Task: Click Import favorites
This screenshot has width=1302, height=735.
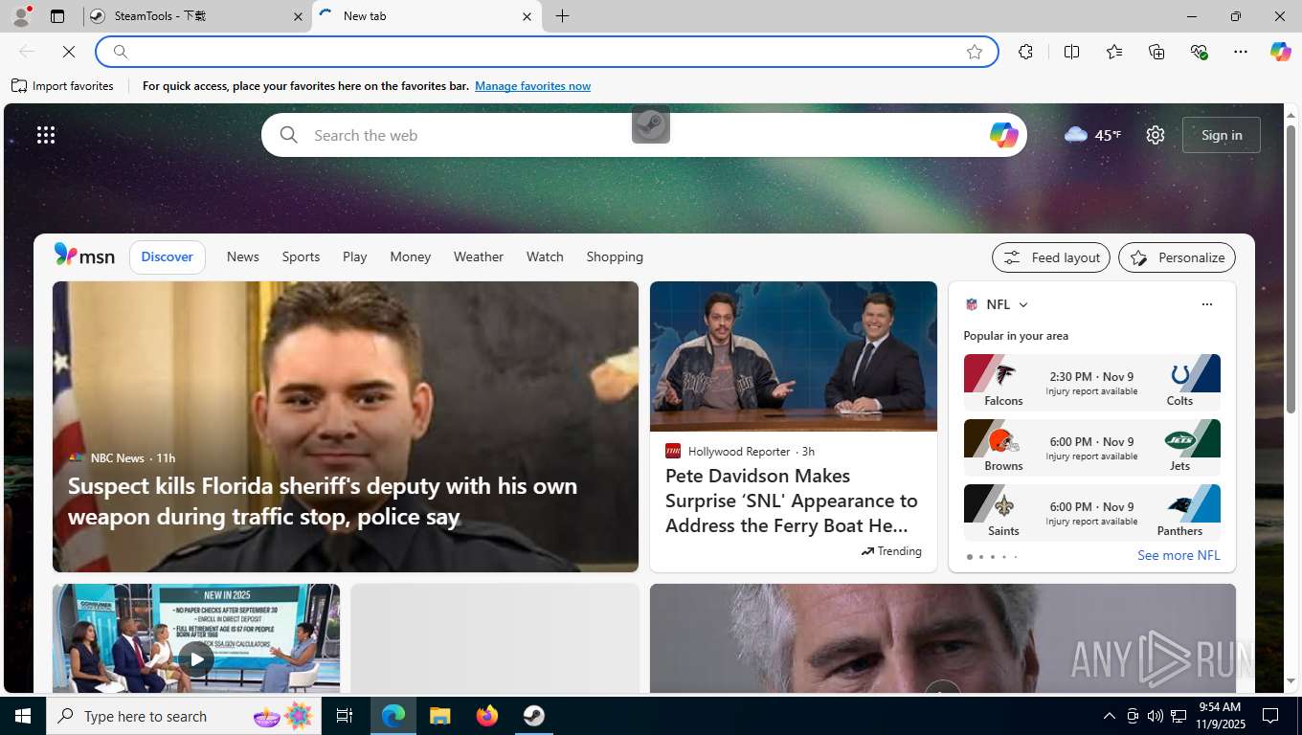Action: tap(63, 86)
